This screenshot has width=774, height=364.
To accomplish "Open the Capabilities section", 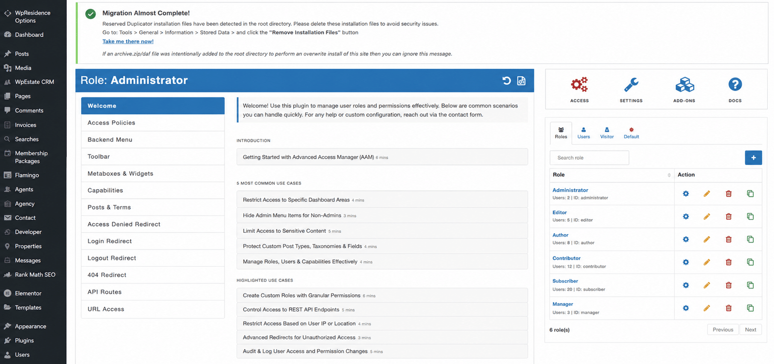I will click(153, 191).
